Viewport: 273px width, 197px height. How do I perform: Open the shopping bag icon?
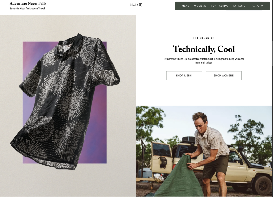(262, 6)
